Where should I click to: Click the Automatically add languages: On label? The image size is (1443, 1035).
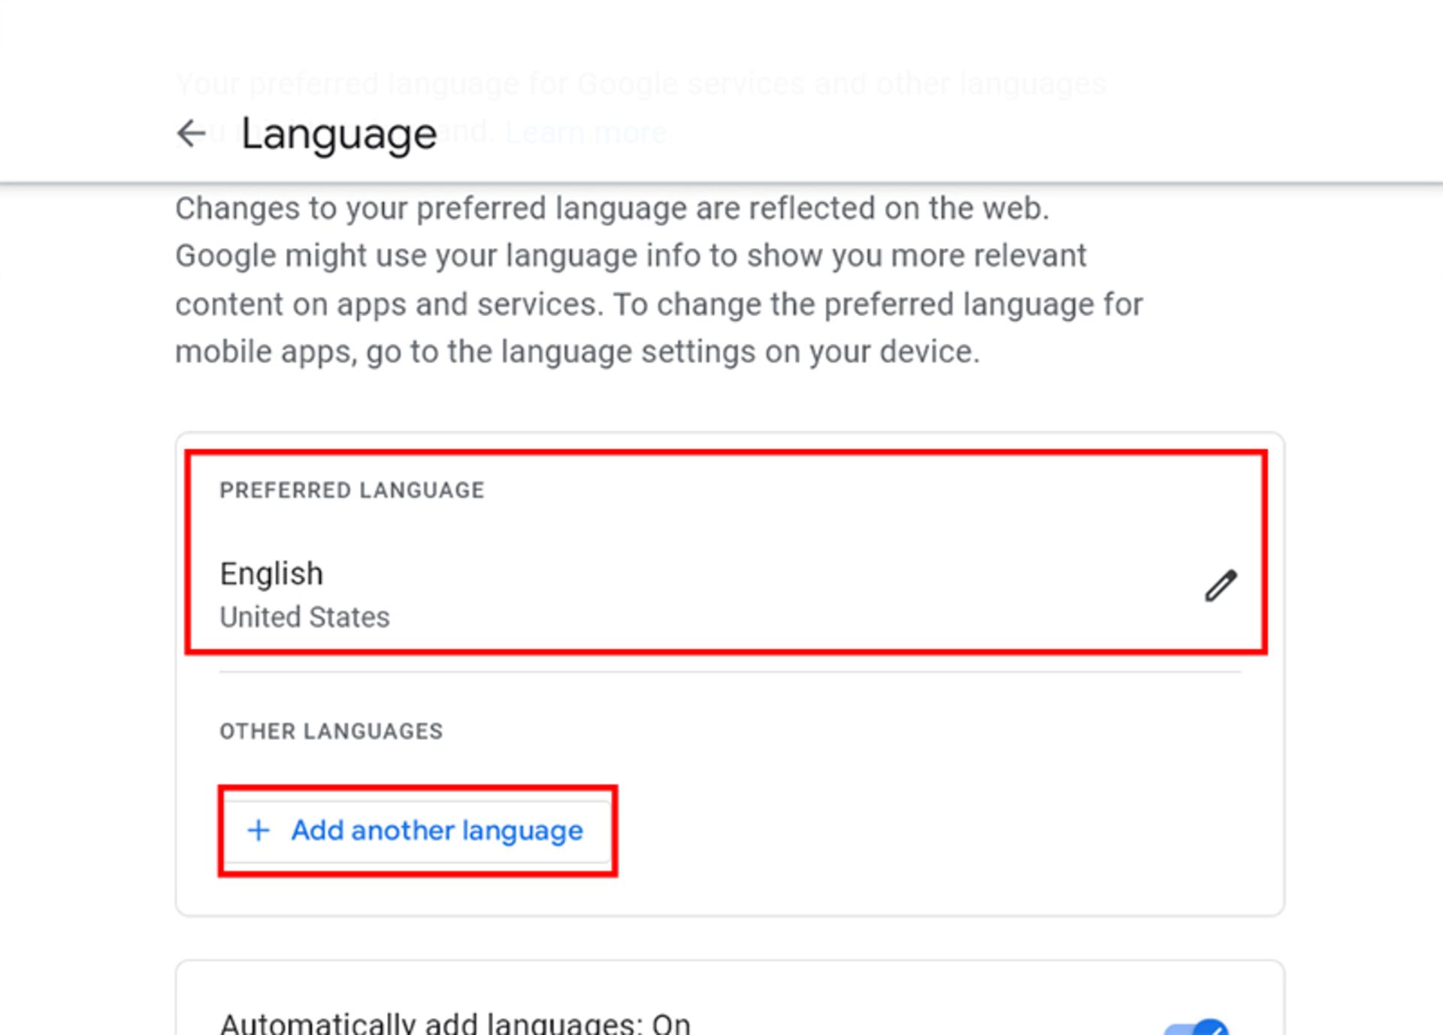tap(455, 1023)
